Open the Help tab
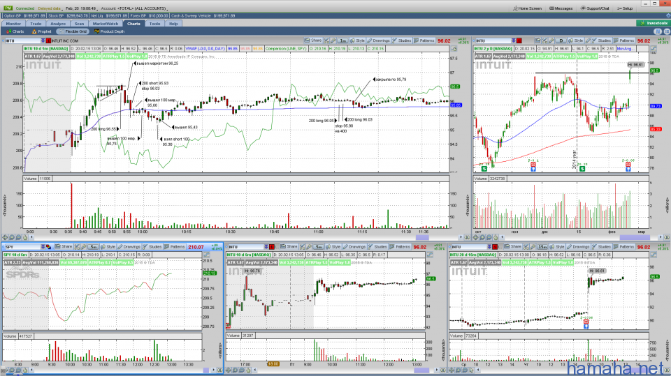The height and width of the screenshot is (376, 671). 173,24
